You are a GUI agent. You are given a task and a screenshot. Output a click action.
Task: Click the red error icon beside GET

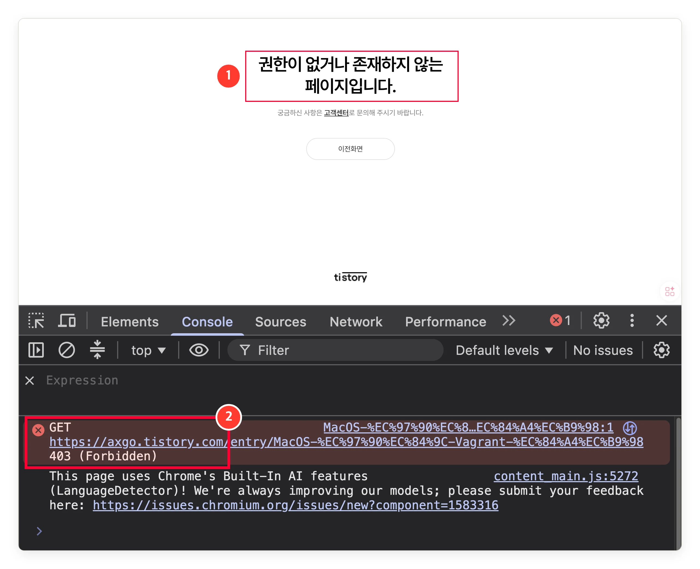[38, 430]
